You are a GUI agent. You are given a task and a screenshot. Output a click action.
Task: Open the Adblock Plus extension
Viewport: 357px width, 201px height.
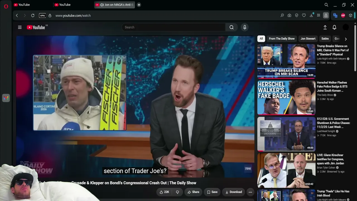click(x=343, y=16)
